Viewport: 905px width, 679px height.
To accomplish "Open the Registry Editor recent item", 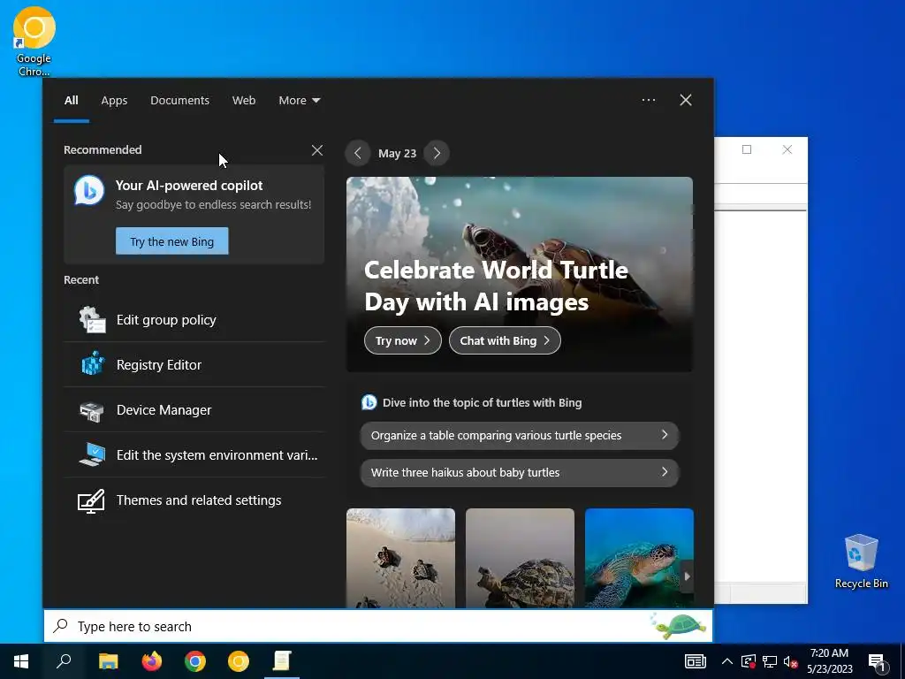I will click(194, 365).
